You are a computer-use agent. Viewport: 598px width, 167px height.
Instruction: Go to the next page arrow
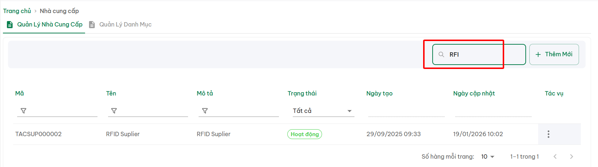tap(571, 156)
